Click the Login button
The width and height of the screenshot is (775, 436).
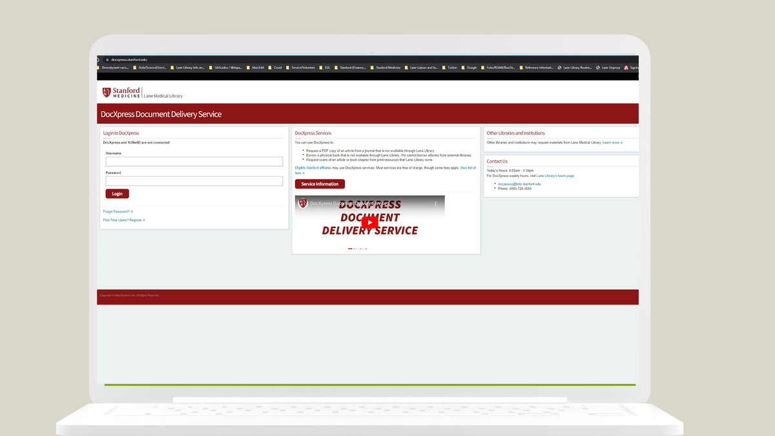(118, 194)
